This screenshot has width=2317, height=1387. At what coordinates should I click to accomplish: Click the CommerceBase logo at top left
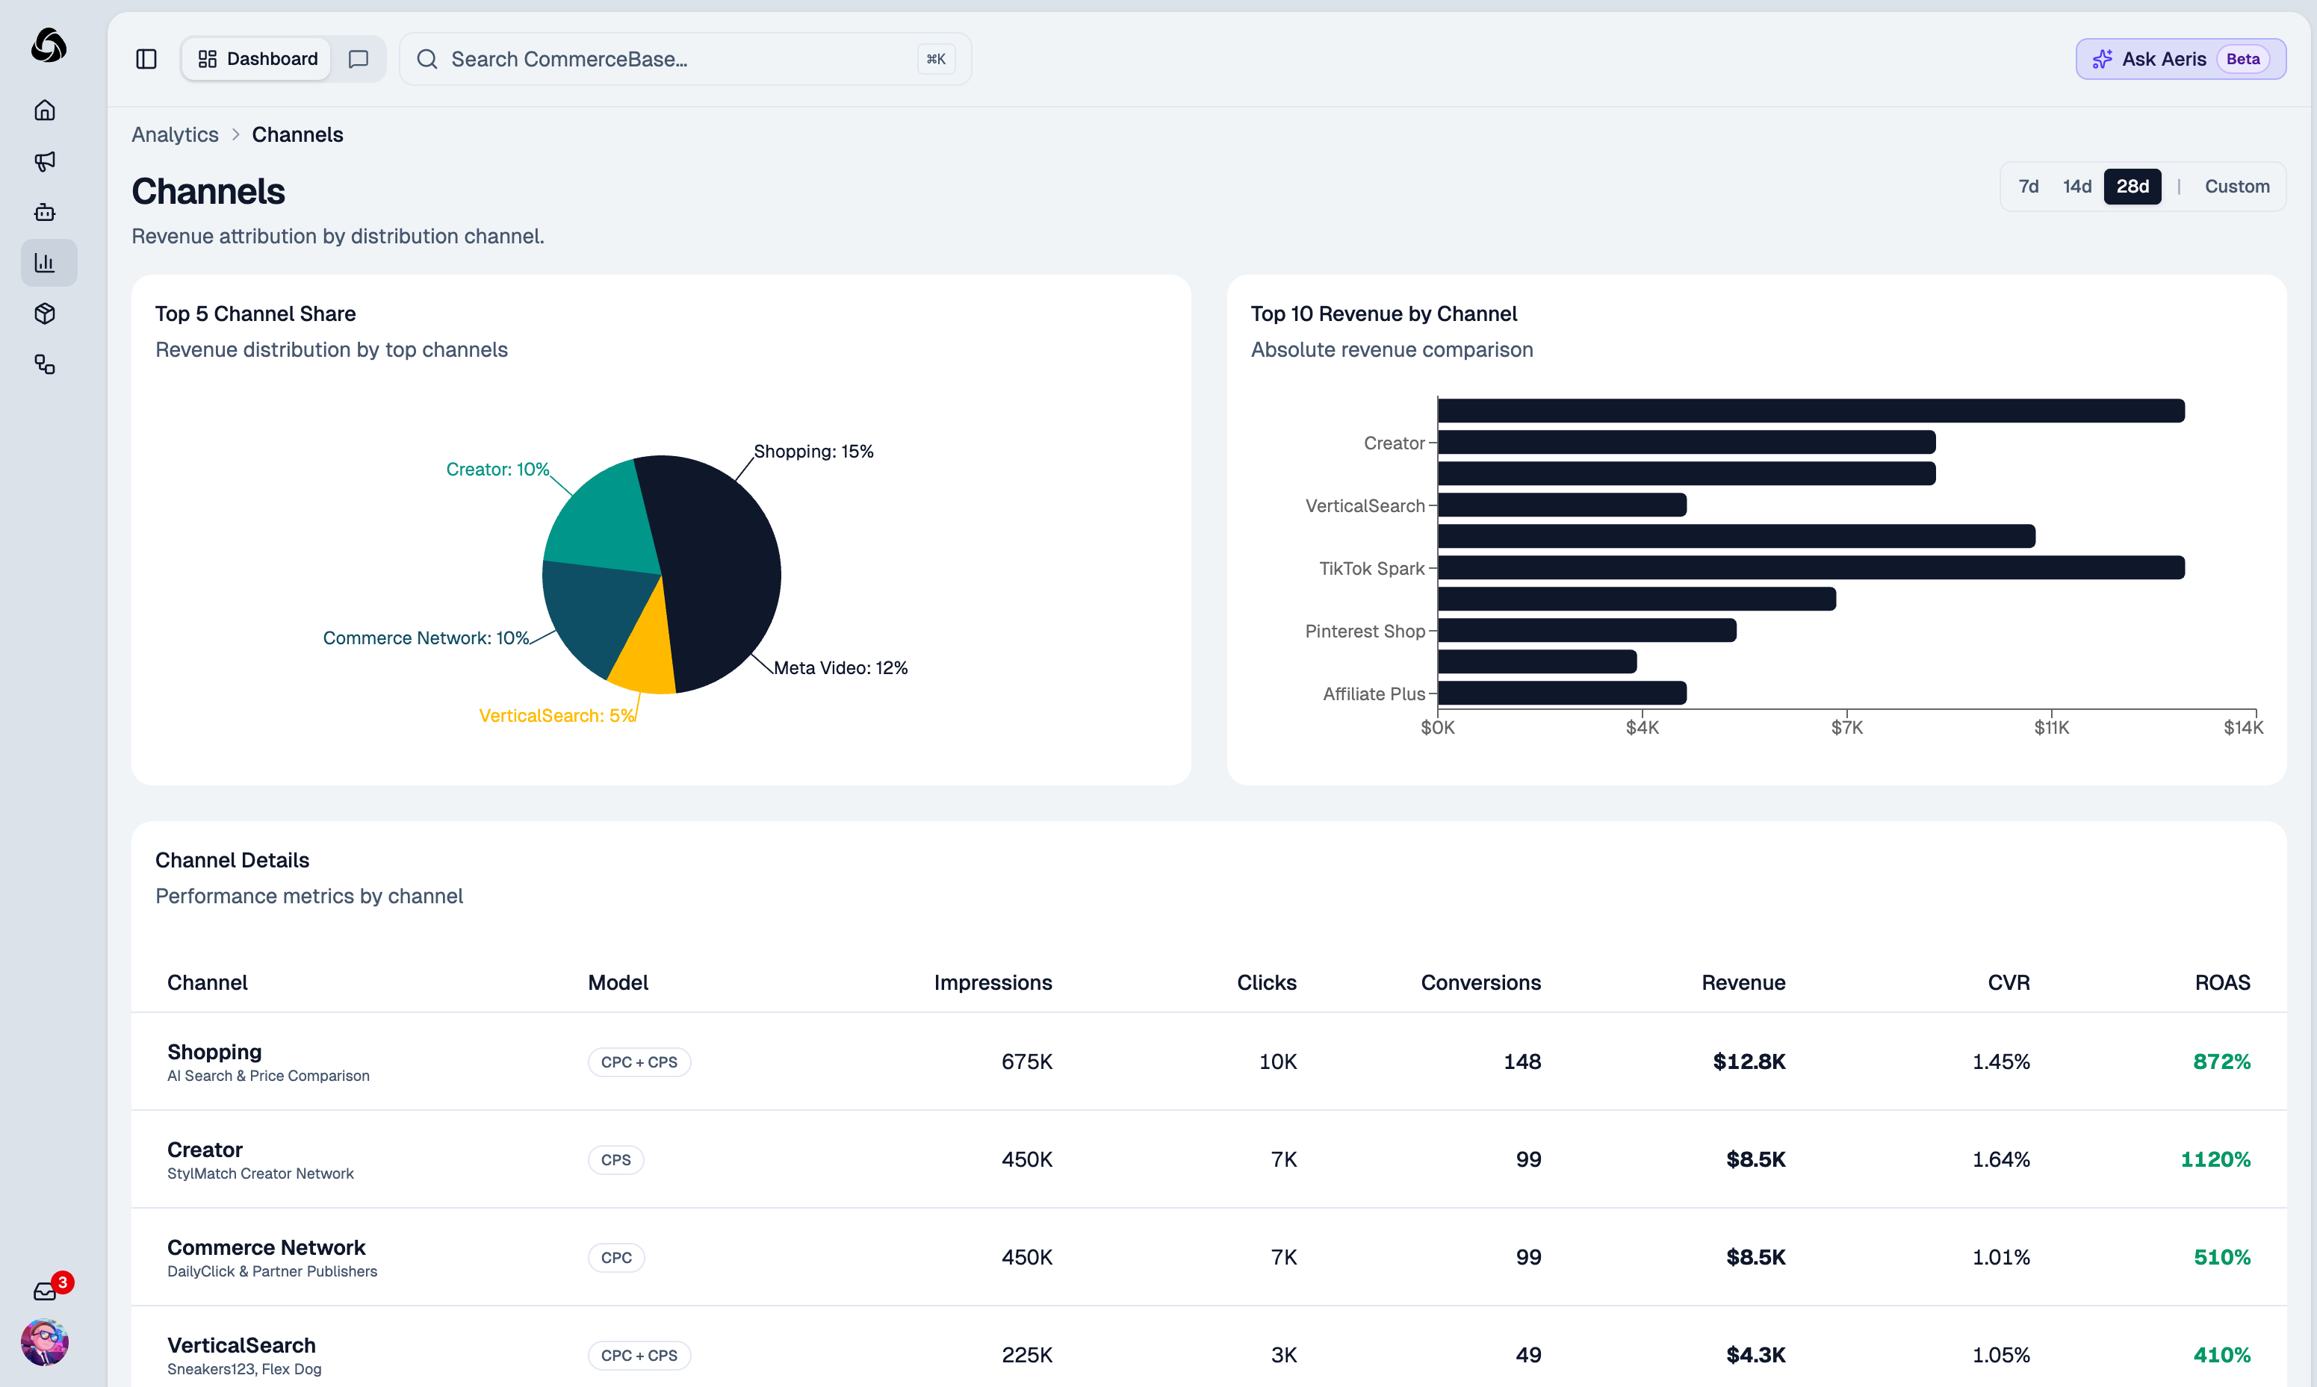tap(47, 45)
